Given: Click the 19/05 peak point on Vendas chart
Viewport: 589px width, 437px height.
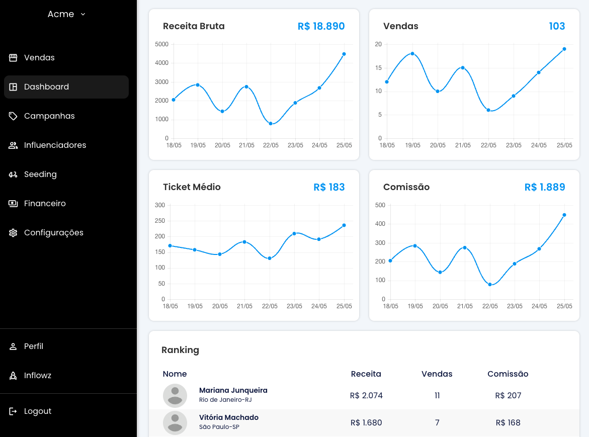Looking at the screenshot, I should 412,53.
